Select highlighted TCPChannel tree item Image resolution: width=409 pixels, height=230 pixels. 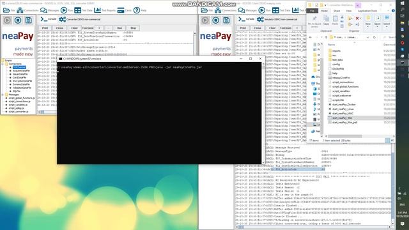(x=19, y=67)
